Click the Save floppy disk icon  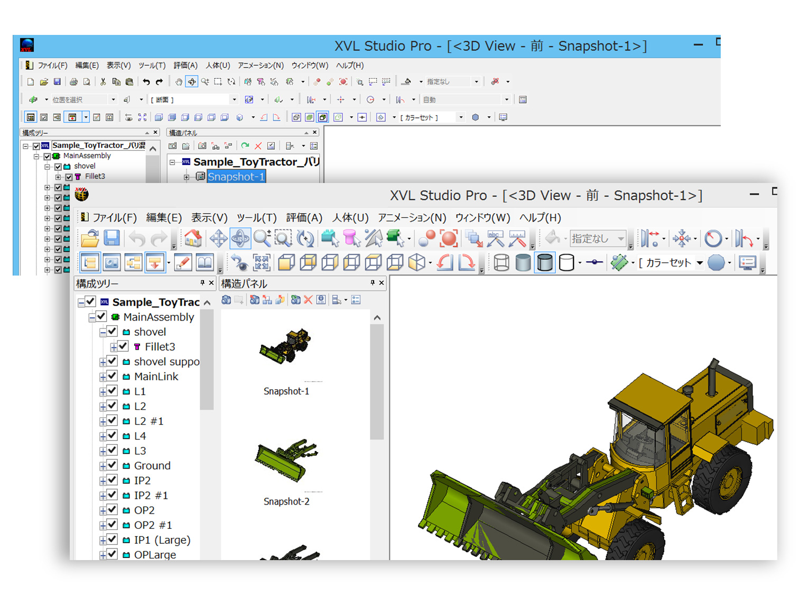pyautogui.click(x=111, y=239)
